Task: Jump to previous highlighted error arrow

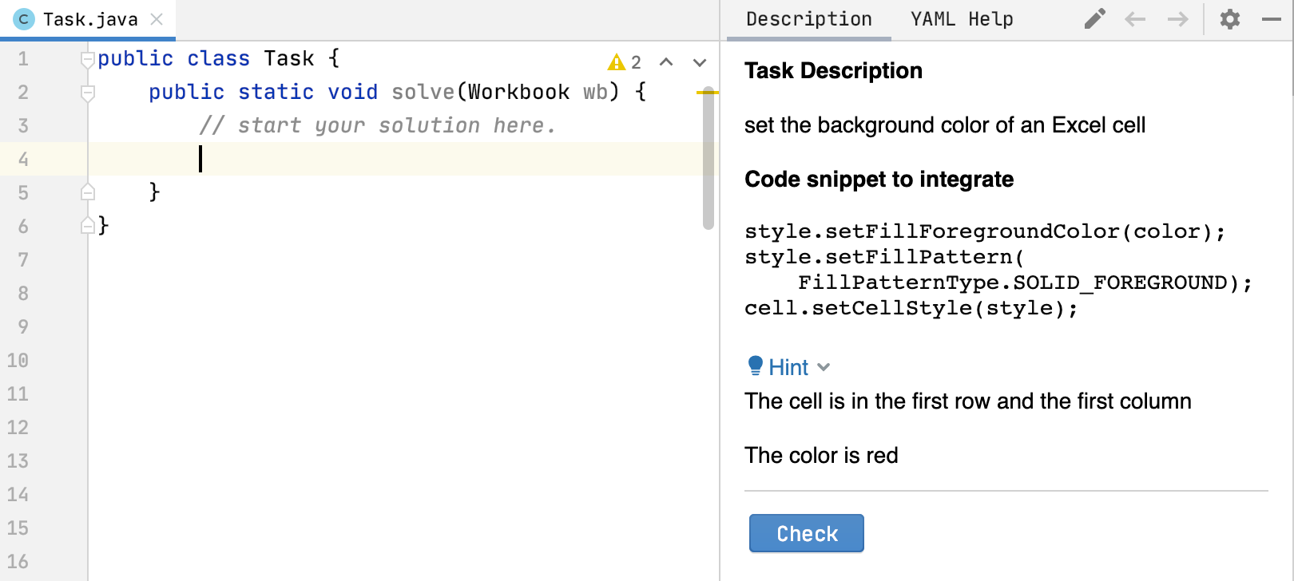Action: point(666,62)
